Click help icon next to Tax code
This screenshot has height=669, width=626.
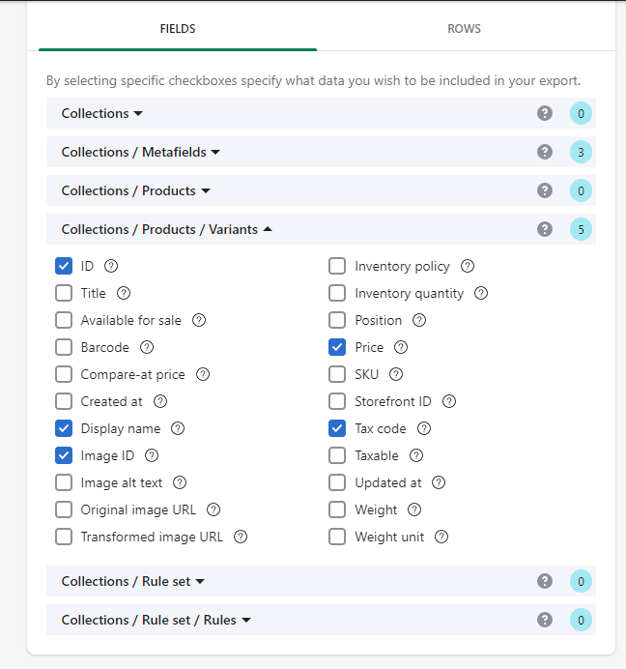point(424,428)
